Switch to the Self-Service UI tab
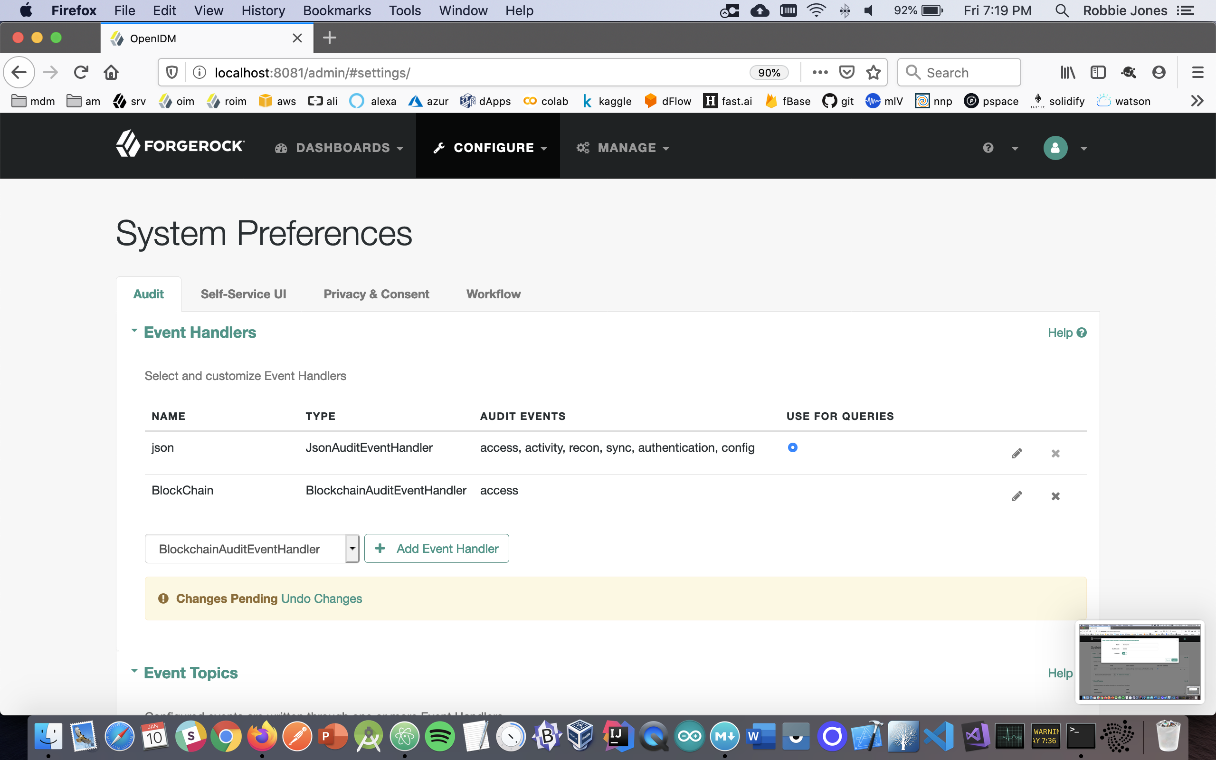The width and height of the screenshot is (1216, 760). 243,294
